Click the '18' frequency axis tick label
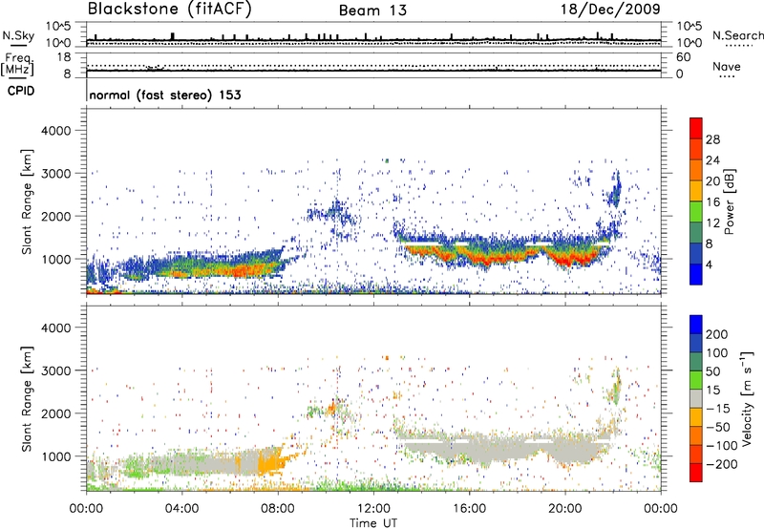This screenshot has width=764, height=529. click(x=64, y=57)
